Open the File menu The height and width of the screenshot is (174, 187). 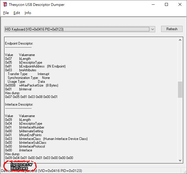[x=6, y=13]
